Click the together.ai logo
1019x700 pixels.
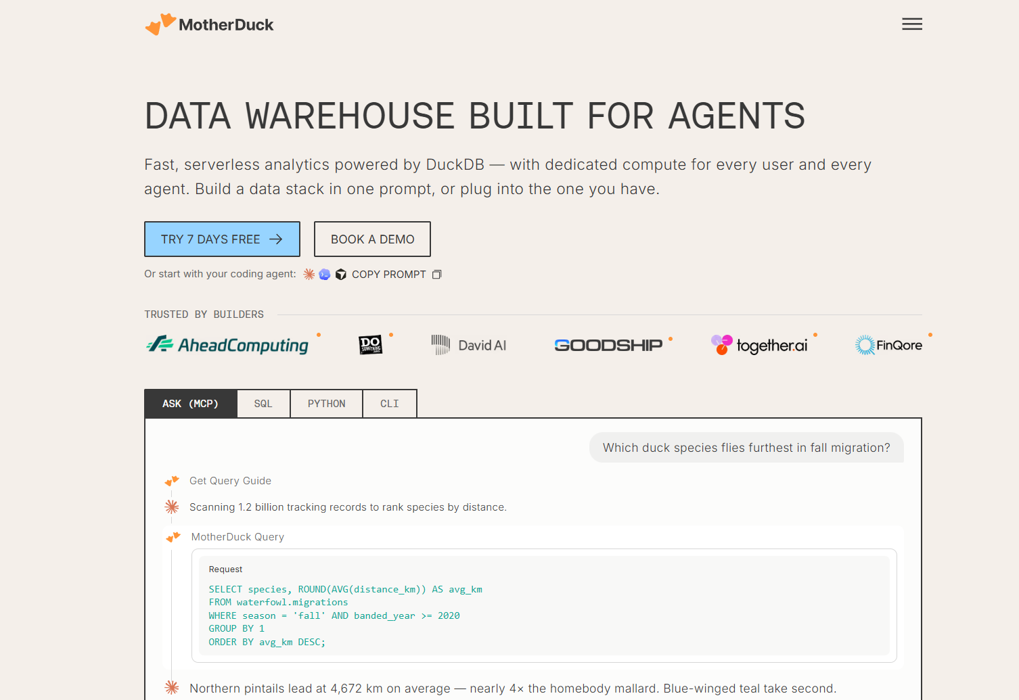pyautogui.click(x=759, y=345)
